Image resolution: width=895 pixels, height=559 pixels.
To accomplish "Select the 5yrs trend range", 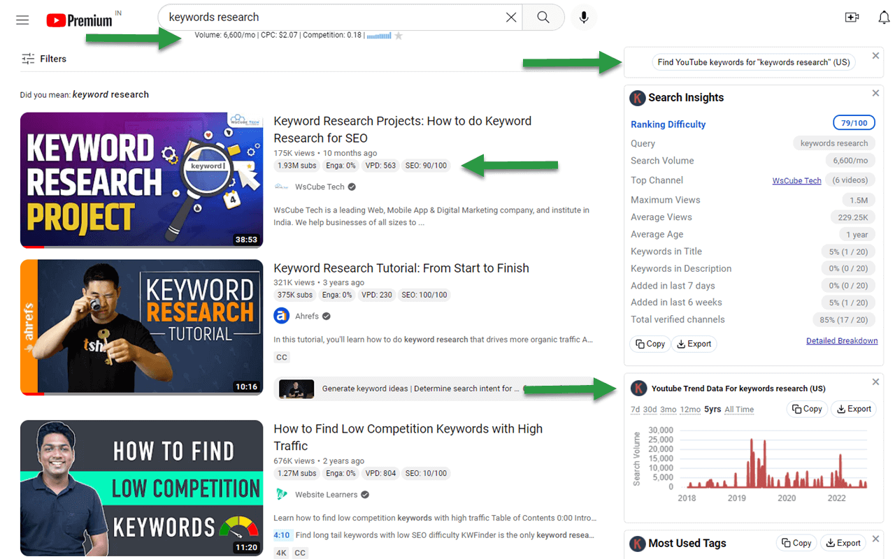I will point(713,409).
